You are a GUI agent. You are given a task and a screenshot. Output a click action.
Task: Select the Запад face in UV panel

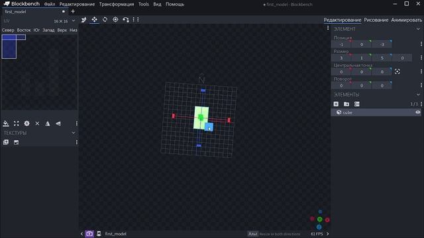pyautogui.click(x=48, y=30)
